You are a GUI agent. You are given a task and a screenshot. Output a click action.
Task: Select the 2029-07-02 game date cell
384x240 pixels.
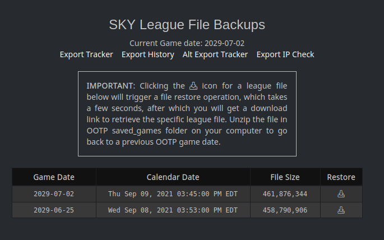pos(54,194)
